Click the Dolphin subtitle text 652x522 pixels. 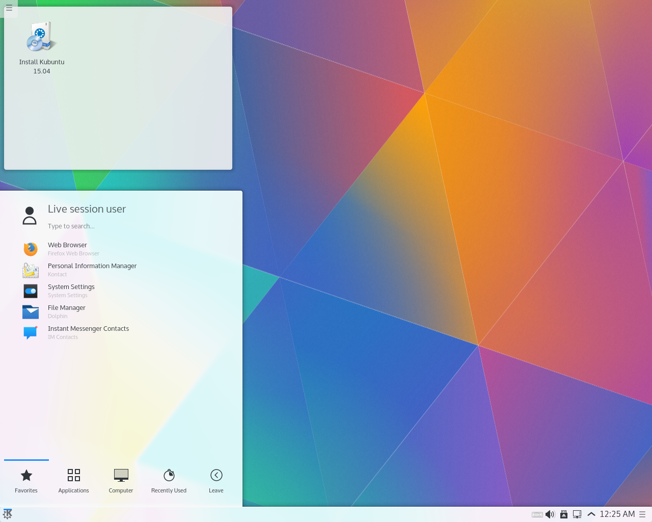pos(58,316)
